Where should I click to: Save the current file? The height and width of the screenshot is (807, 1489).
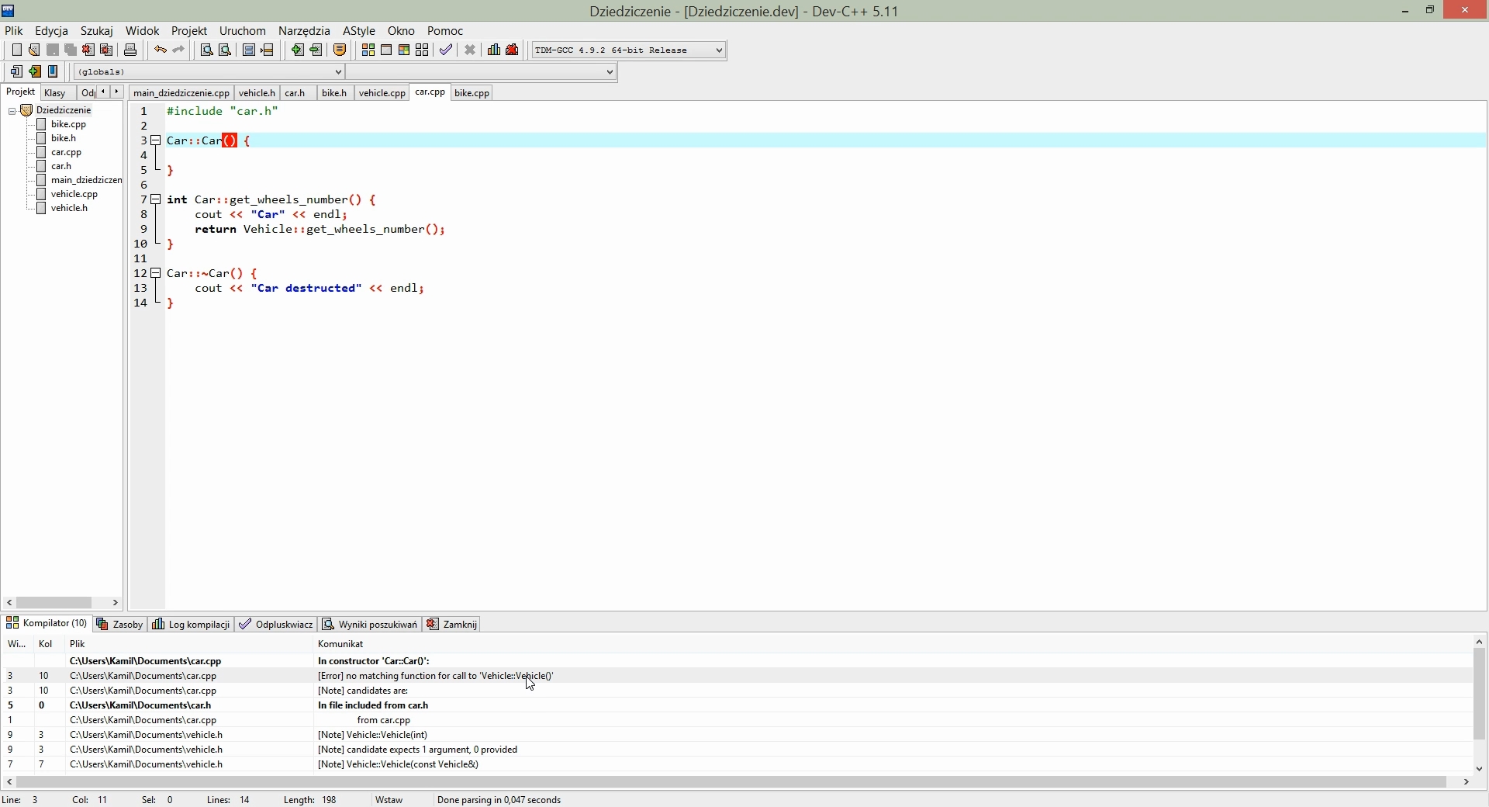point(52,50)
